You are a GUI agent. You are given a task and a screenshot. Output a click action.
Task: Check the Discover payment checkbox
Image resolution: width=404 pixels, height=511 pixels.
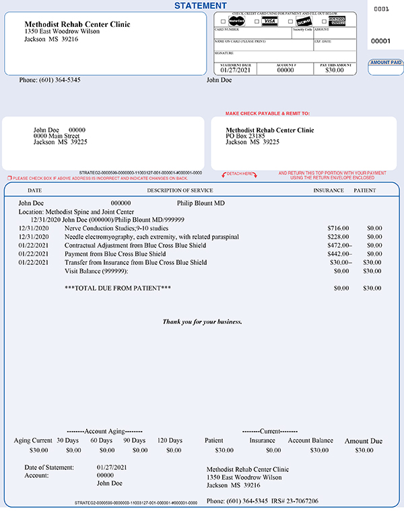[x=290, y=22]
